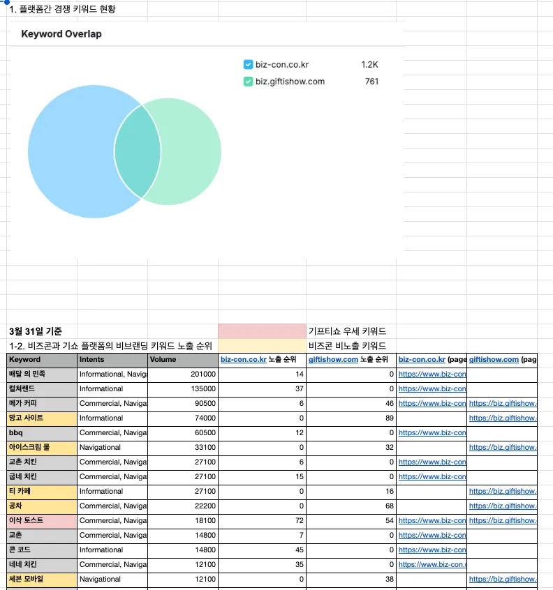This screenshot has width=553, height=590.
Task: Select the volume cell showing 201000
Action: (x=183, y=375)
